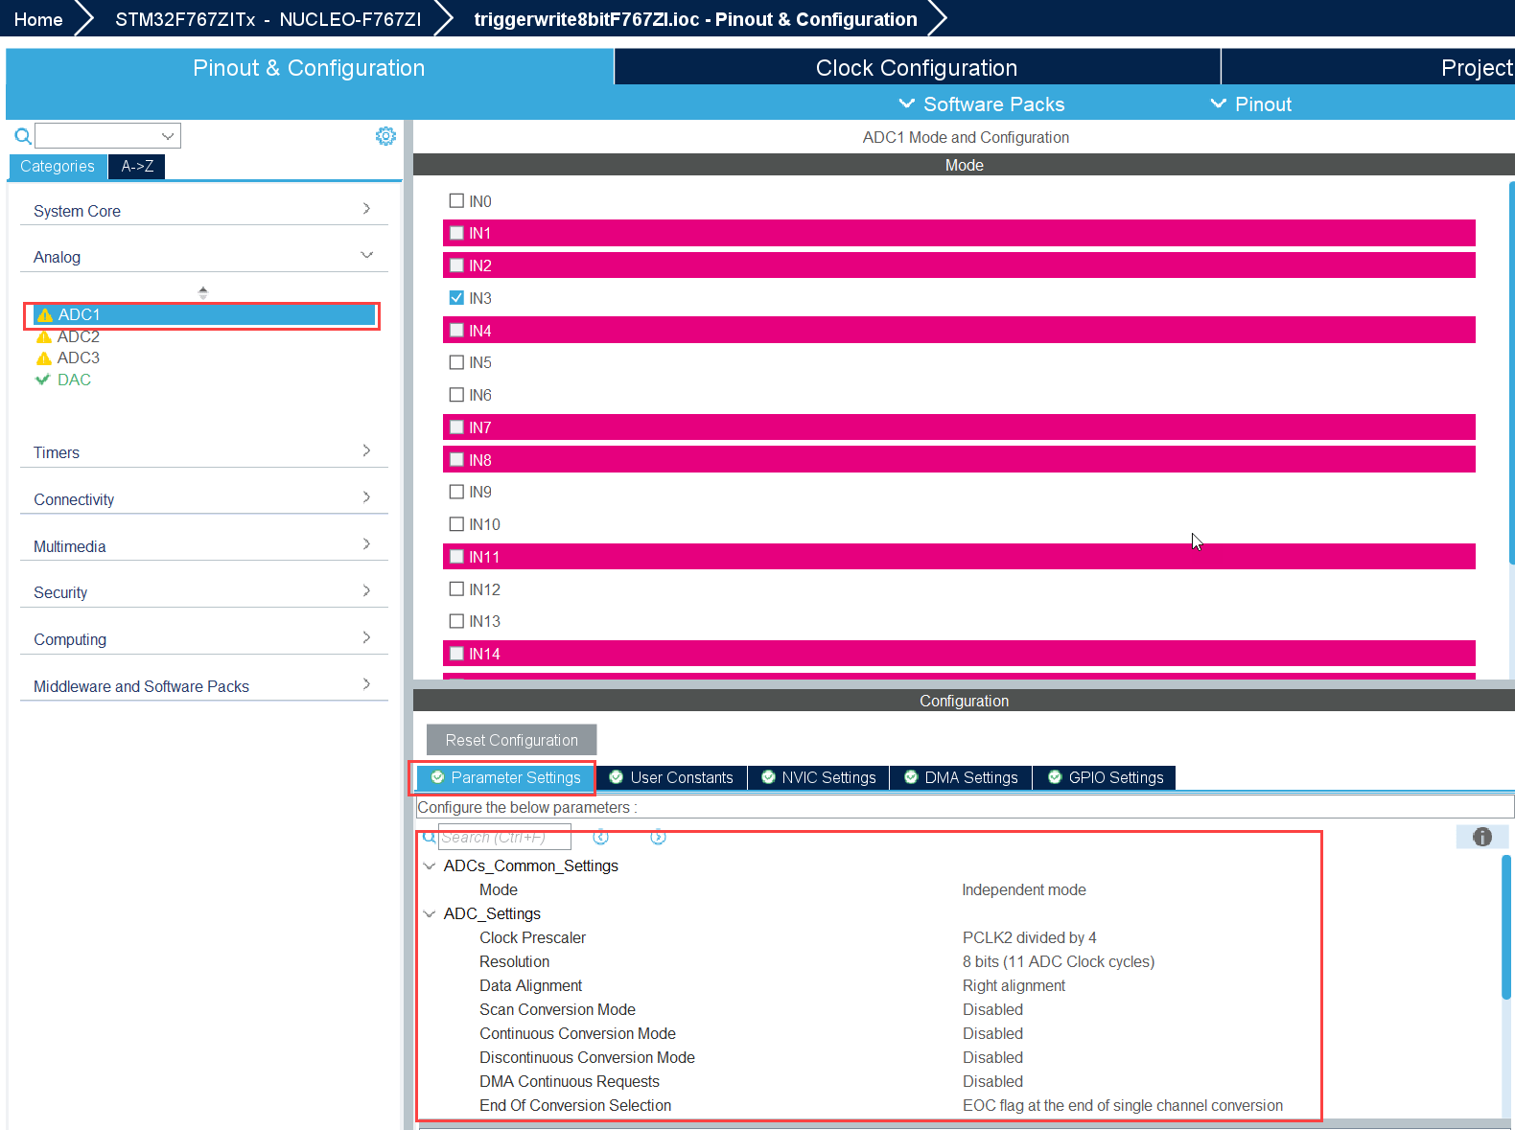Open the DMA Settings tab
Viewport: 1515px width, 1130px height.
961,777
